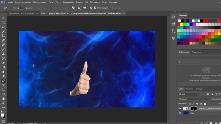Open the History panel icon in side strip
This screenshot has height=124, width=221.
pyautogui.click(x=174, y=17)
